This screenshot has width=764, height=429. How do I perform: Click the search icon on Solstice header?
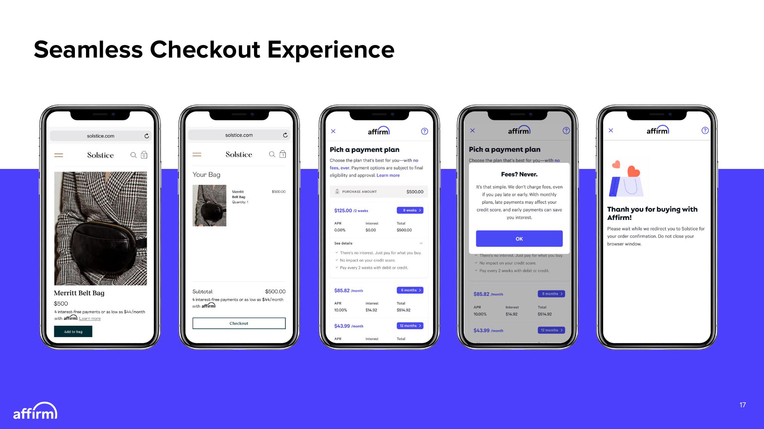[134, 155]
